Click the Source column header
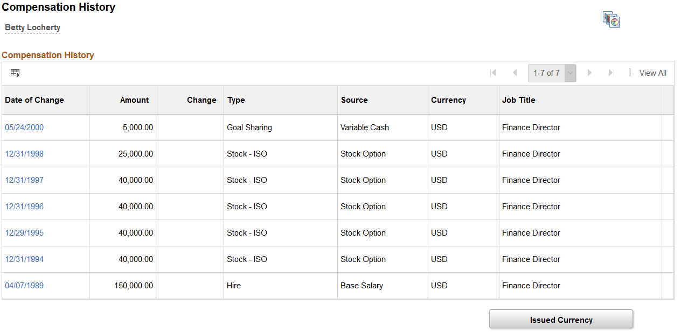The width and height of the screenshot is (681, 333). (x=353, y=100)
